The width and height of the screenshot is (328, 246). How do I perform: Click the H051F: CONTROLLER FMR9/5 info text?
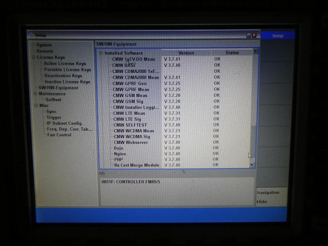[x=131, y=182]
